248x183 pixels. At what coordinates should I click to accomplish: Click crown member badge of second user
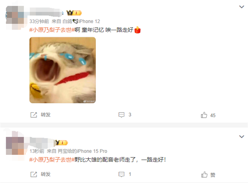coord(62,143)
